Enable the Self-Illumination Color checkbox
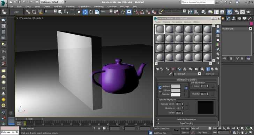Image resolution: width=254 pixels, height=135 pixels. (192, 86)
